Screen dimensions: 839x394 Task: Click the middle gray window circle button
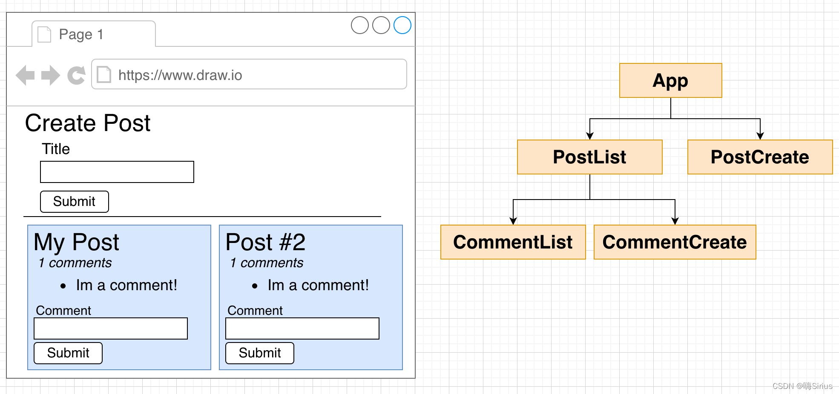coord(381,25)
